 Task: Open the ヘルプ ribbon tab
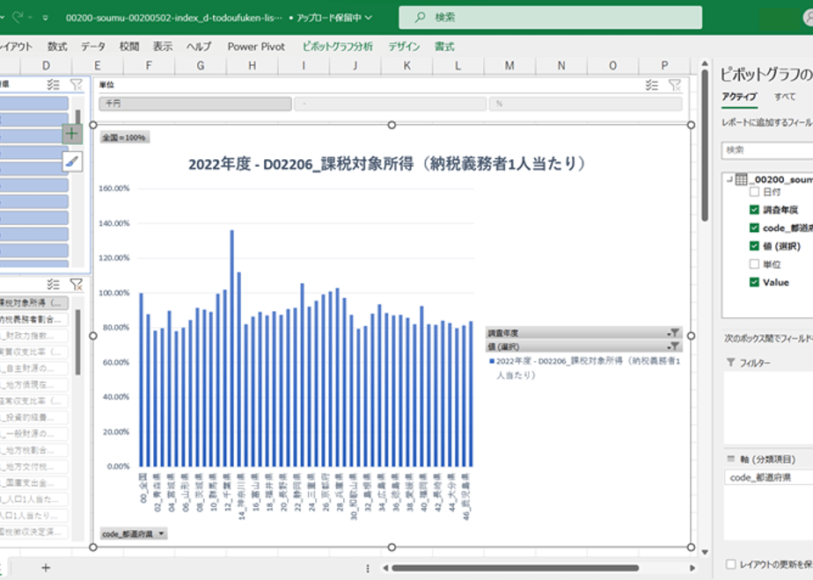point(199,47)
